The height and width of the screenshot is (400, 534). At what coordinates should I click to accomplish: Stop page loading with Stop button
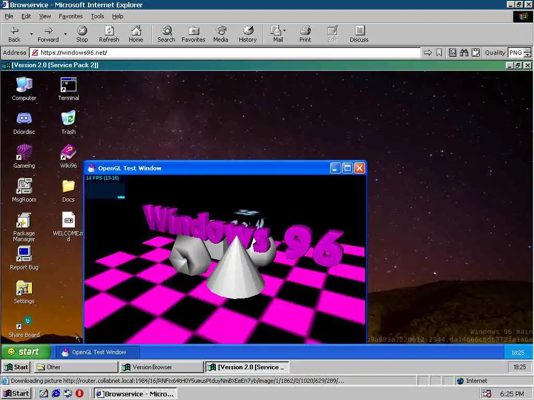(82, 34)
